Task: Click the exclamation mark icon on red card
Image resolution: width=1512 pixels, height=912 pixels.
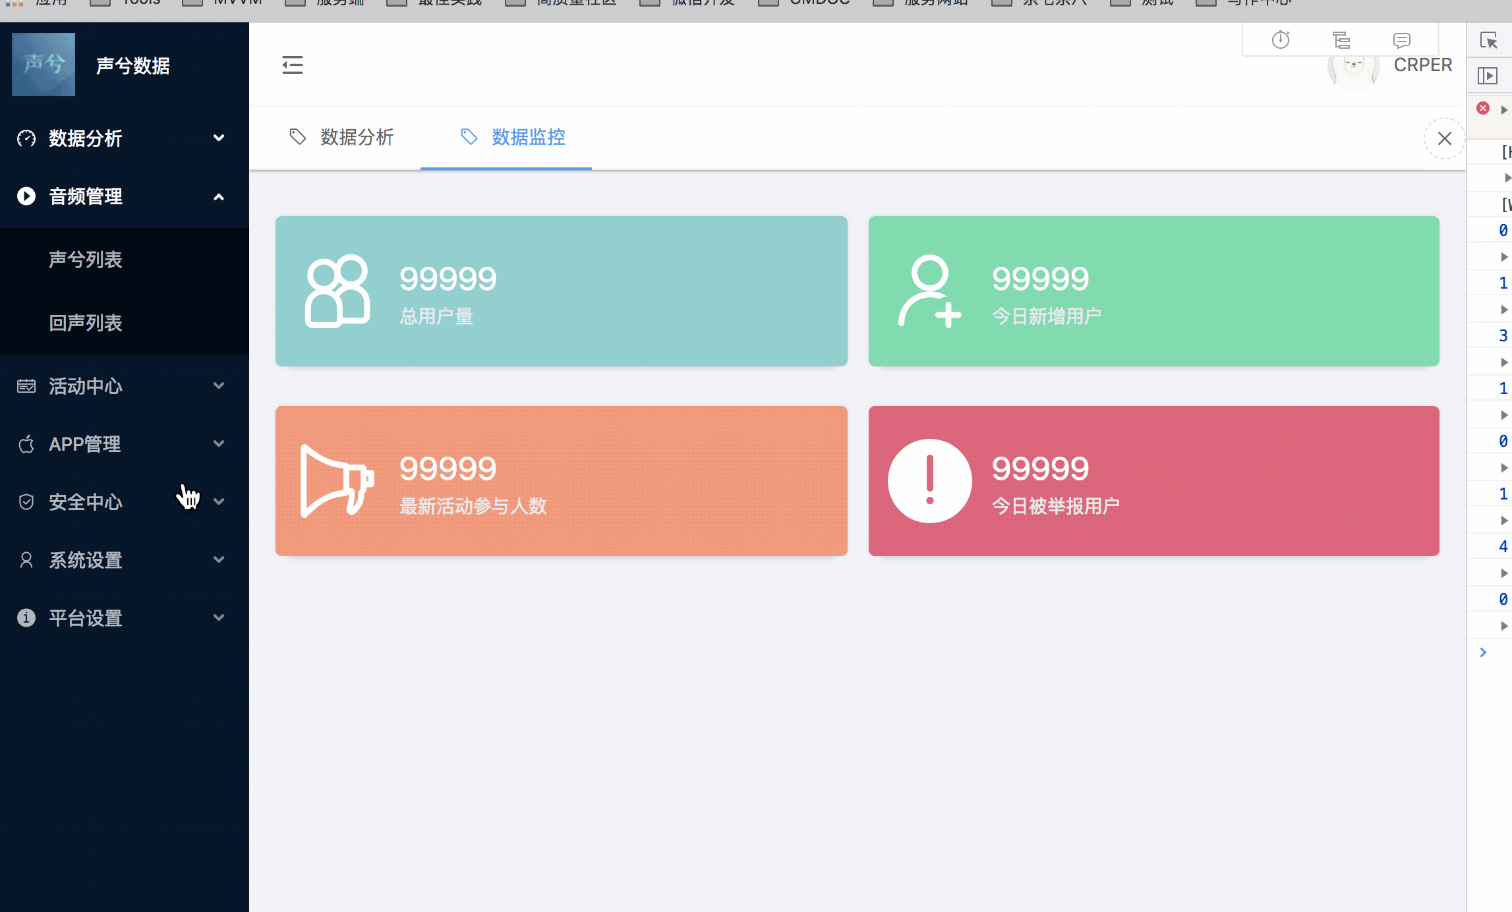Action: click(x=929, y=481)
